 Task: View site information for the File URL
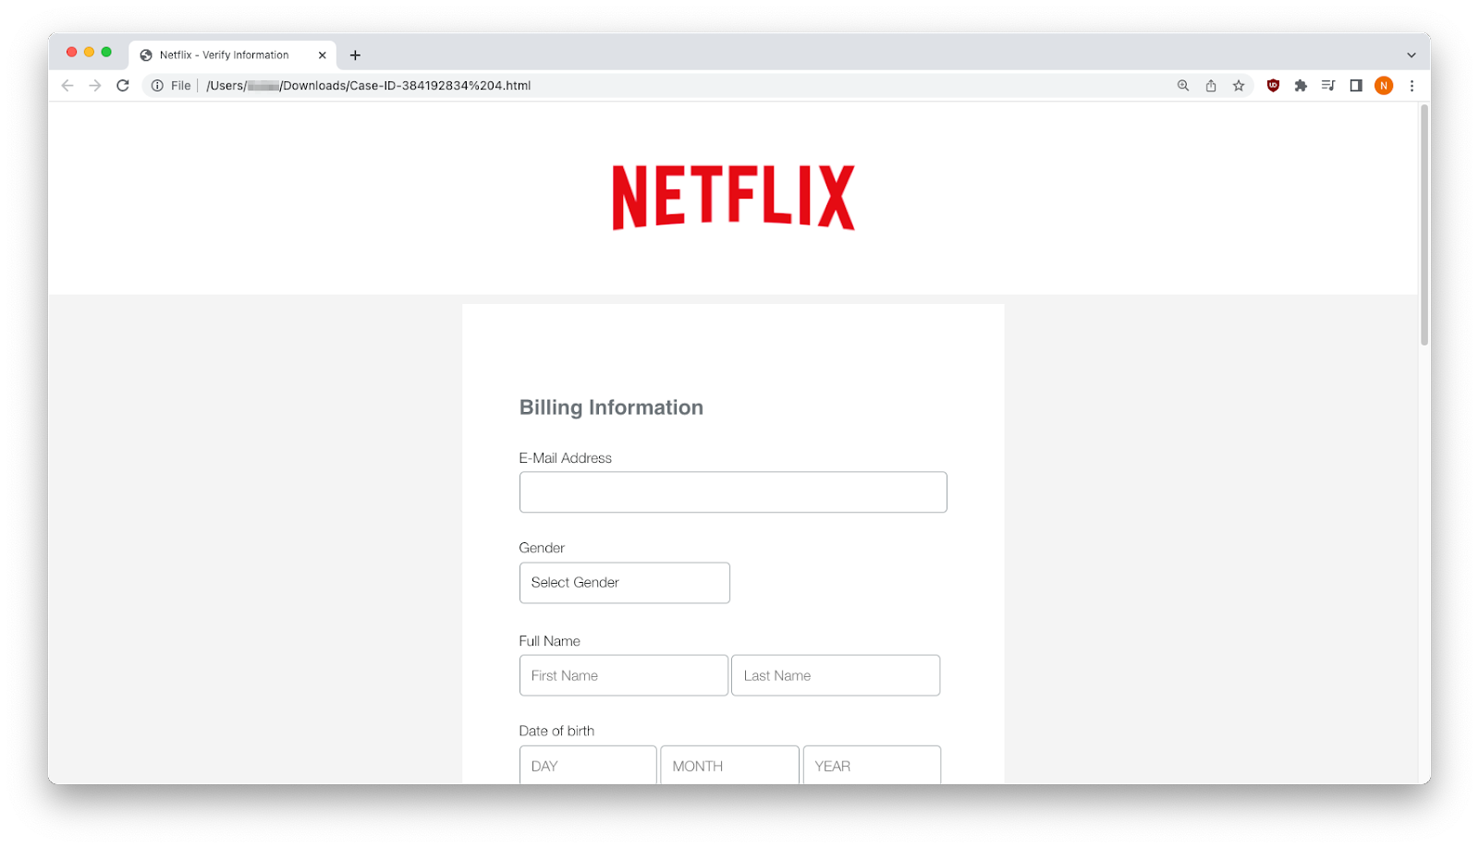tap(158, 86)
